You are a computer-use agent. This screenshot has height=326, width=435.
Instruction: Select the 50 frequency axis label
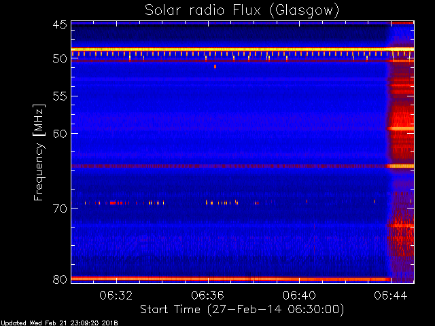coord(60,59)
